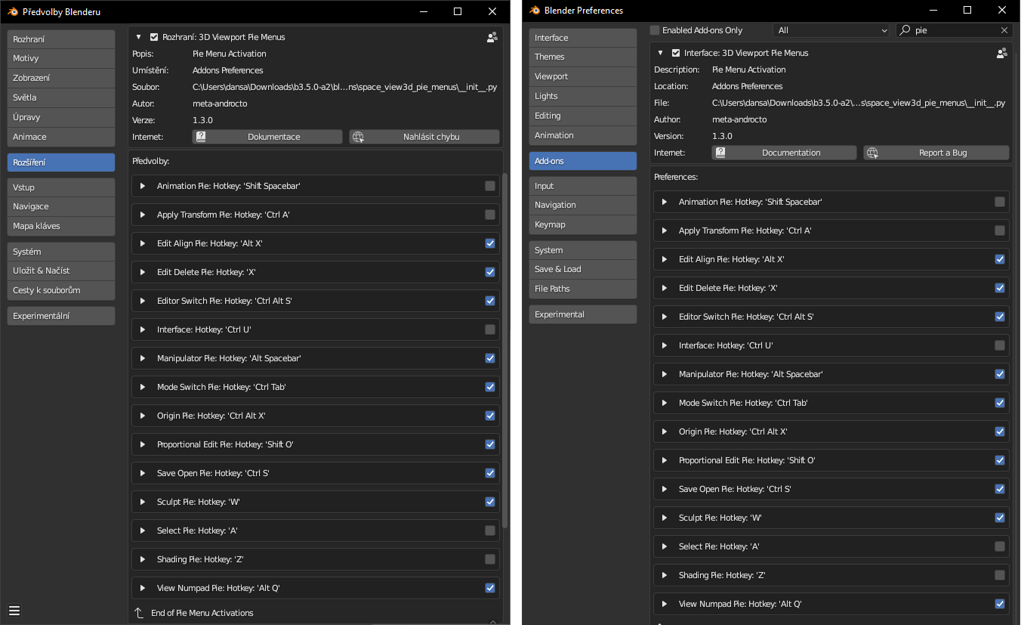The image size is (1021, 625).
Task: Collapse 'Interface: 3D Viewport Pie Menus' add-on triangle
Action: (x=661, y=53)
